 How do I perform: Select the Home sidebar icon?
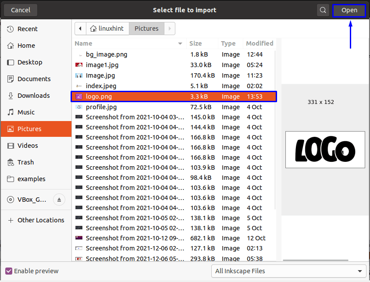[x=9, y=46]
